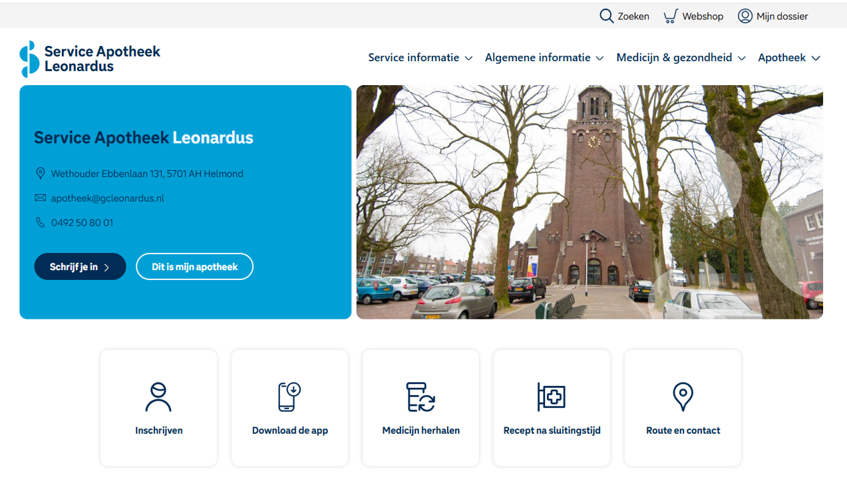The height and width of the screenshot is (479, 847).
Task: Click the magnifying glass search icon
Action: [x=606, y=16]
